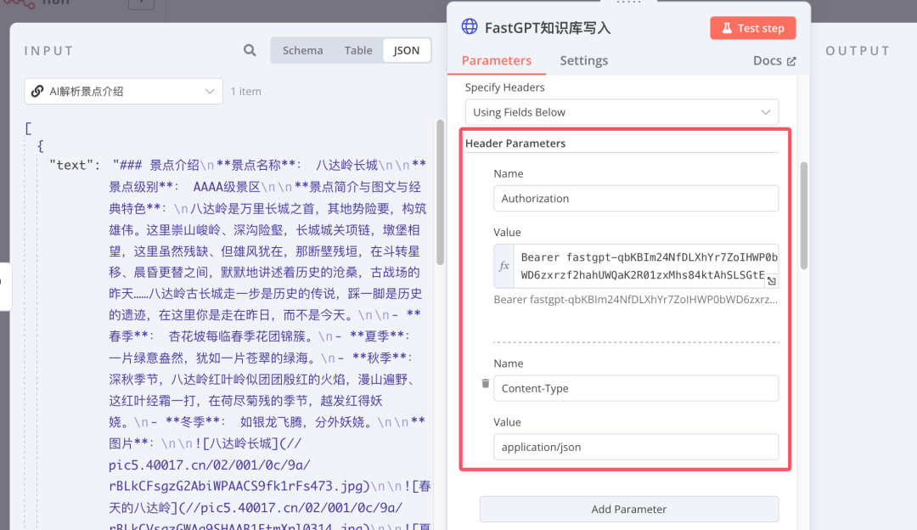Screen dimensions: 917x530
Task: Open the input panel search icon
Action: pyautogui.click(x=250, y=50)
